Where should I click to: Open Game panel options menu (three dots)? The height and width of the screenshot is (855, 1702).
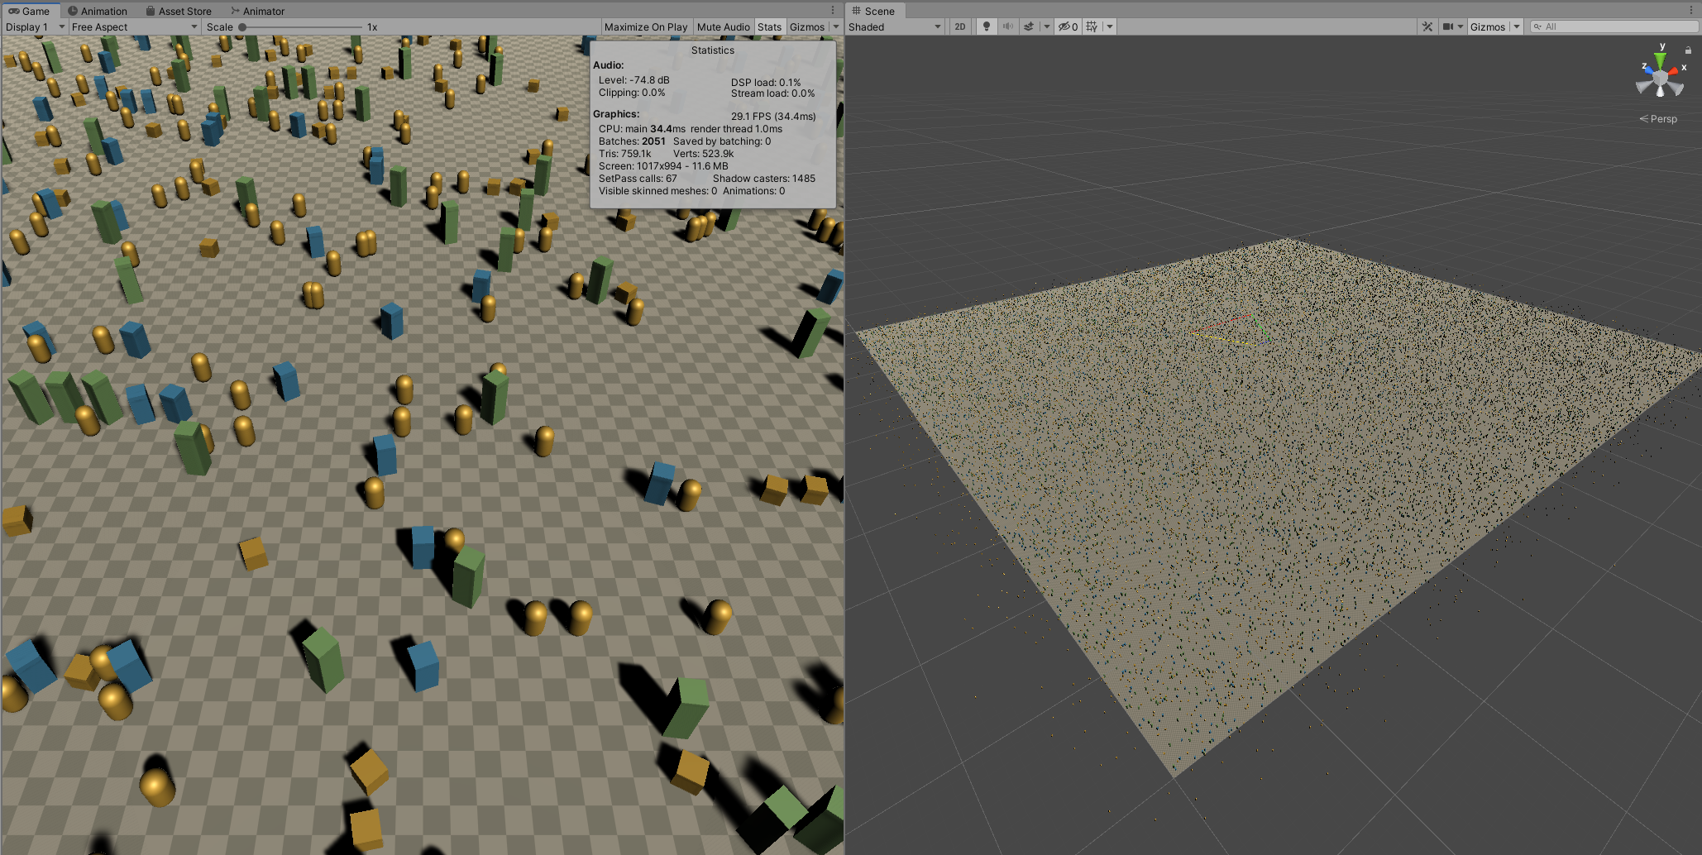pos(833,11)
